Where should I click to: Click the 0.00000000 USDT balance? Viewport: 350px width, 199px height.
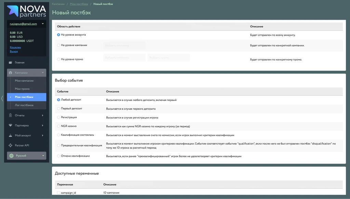[22, 41]
